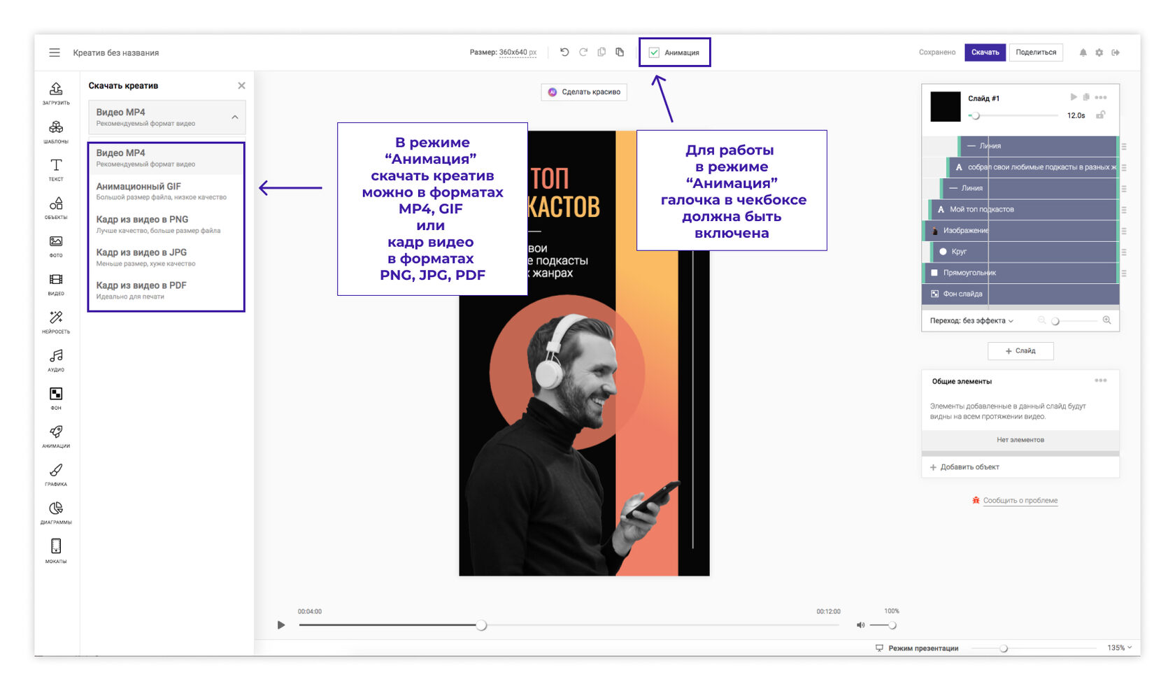Choose Кадр из видео в JPG option
Image resolution: width=1175 pixels, height=691 pixels.
click(x=166, y=257)
